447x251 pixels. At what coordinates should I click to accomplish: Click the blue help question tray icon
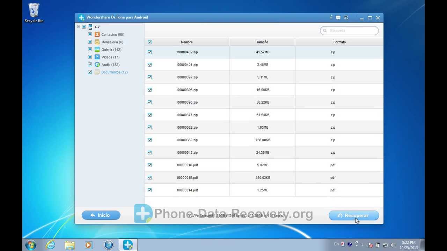click(350, 244)
